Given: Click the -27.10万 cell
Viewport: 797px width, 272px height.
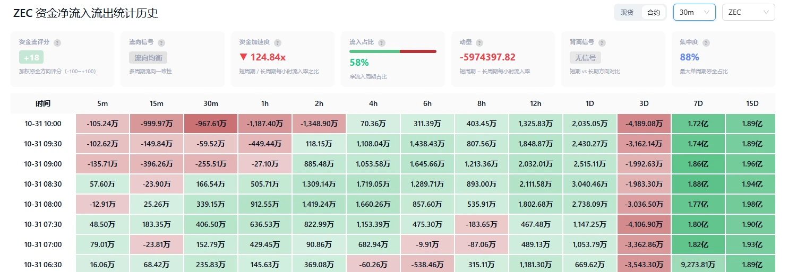Looking at the screenshot, I should click(265, 164).
